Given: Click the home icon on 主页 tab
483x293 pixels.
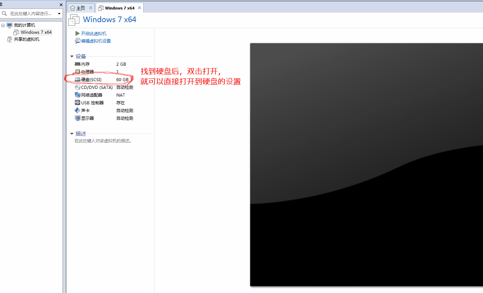Looking at the screenshot, I should point(73,8).
